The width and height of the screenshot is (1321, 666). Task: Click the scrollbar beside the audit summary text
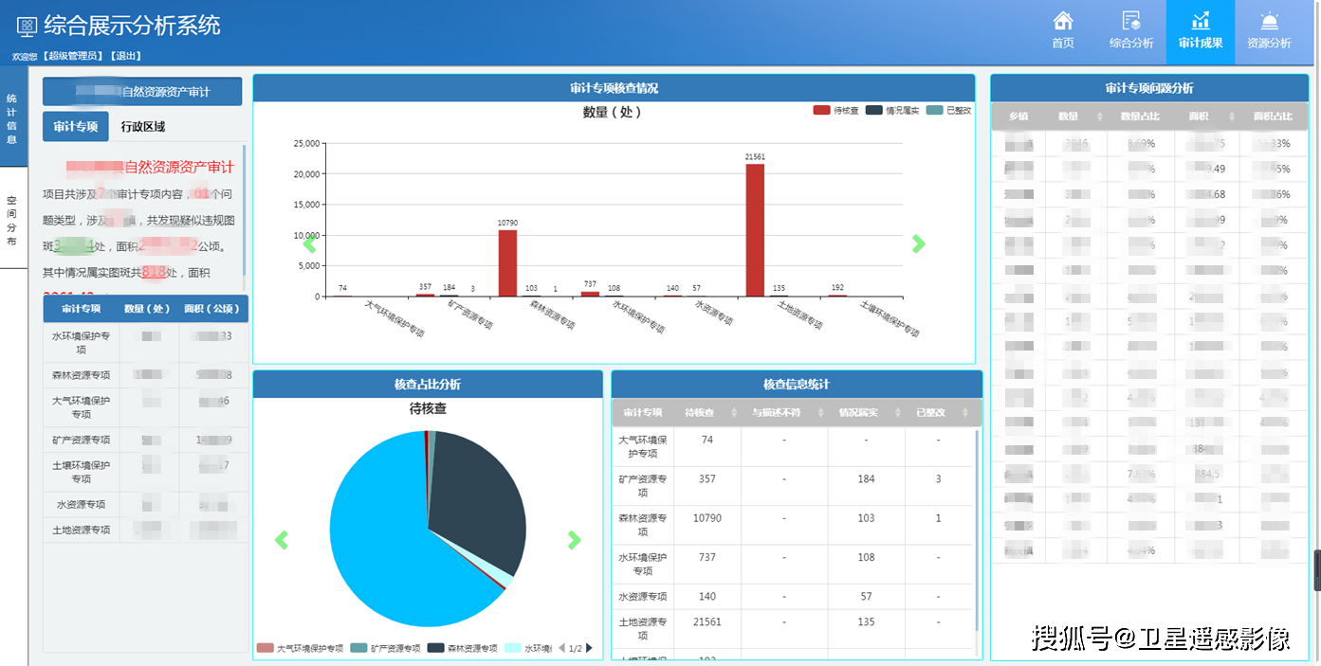point(245,208)
